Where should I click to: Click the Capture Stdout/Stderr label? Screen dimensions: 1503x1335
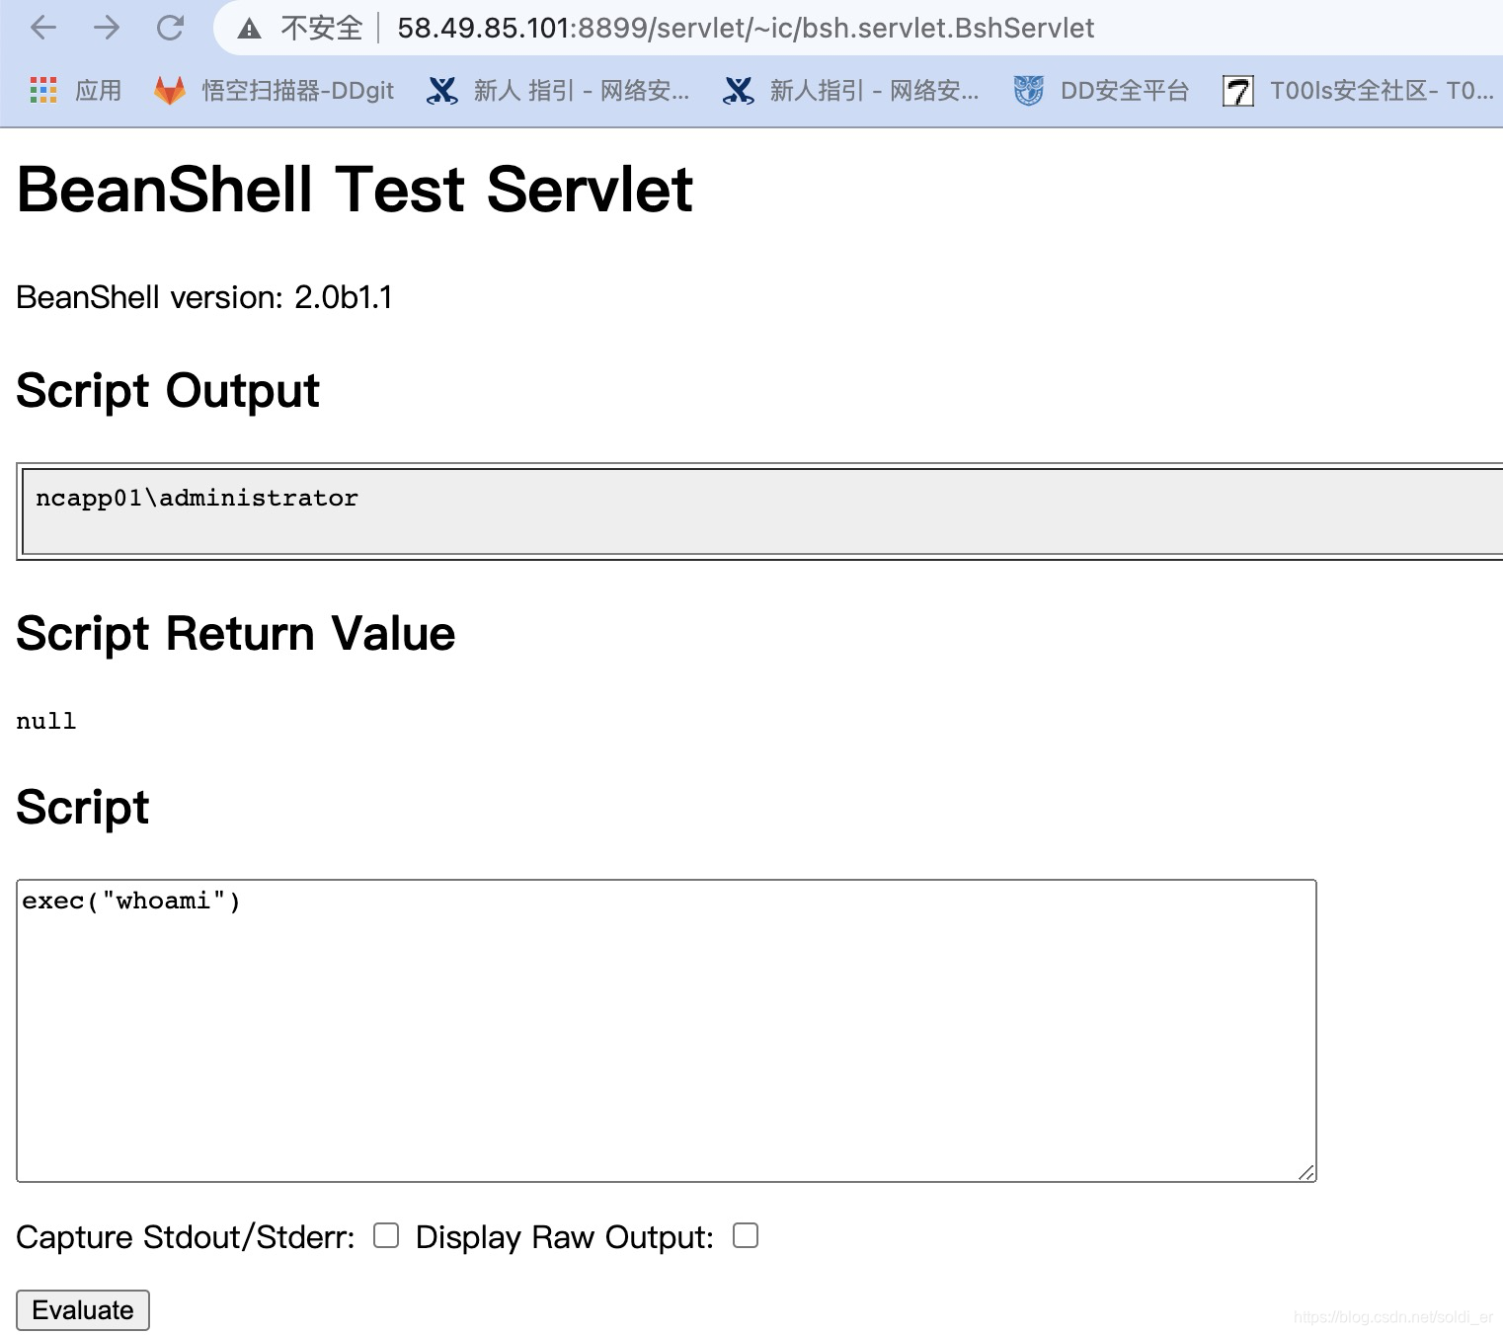coord(186,1237)
